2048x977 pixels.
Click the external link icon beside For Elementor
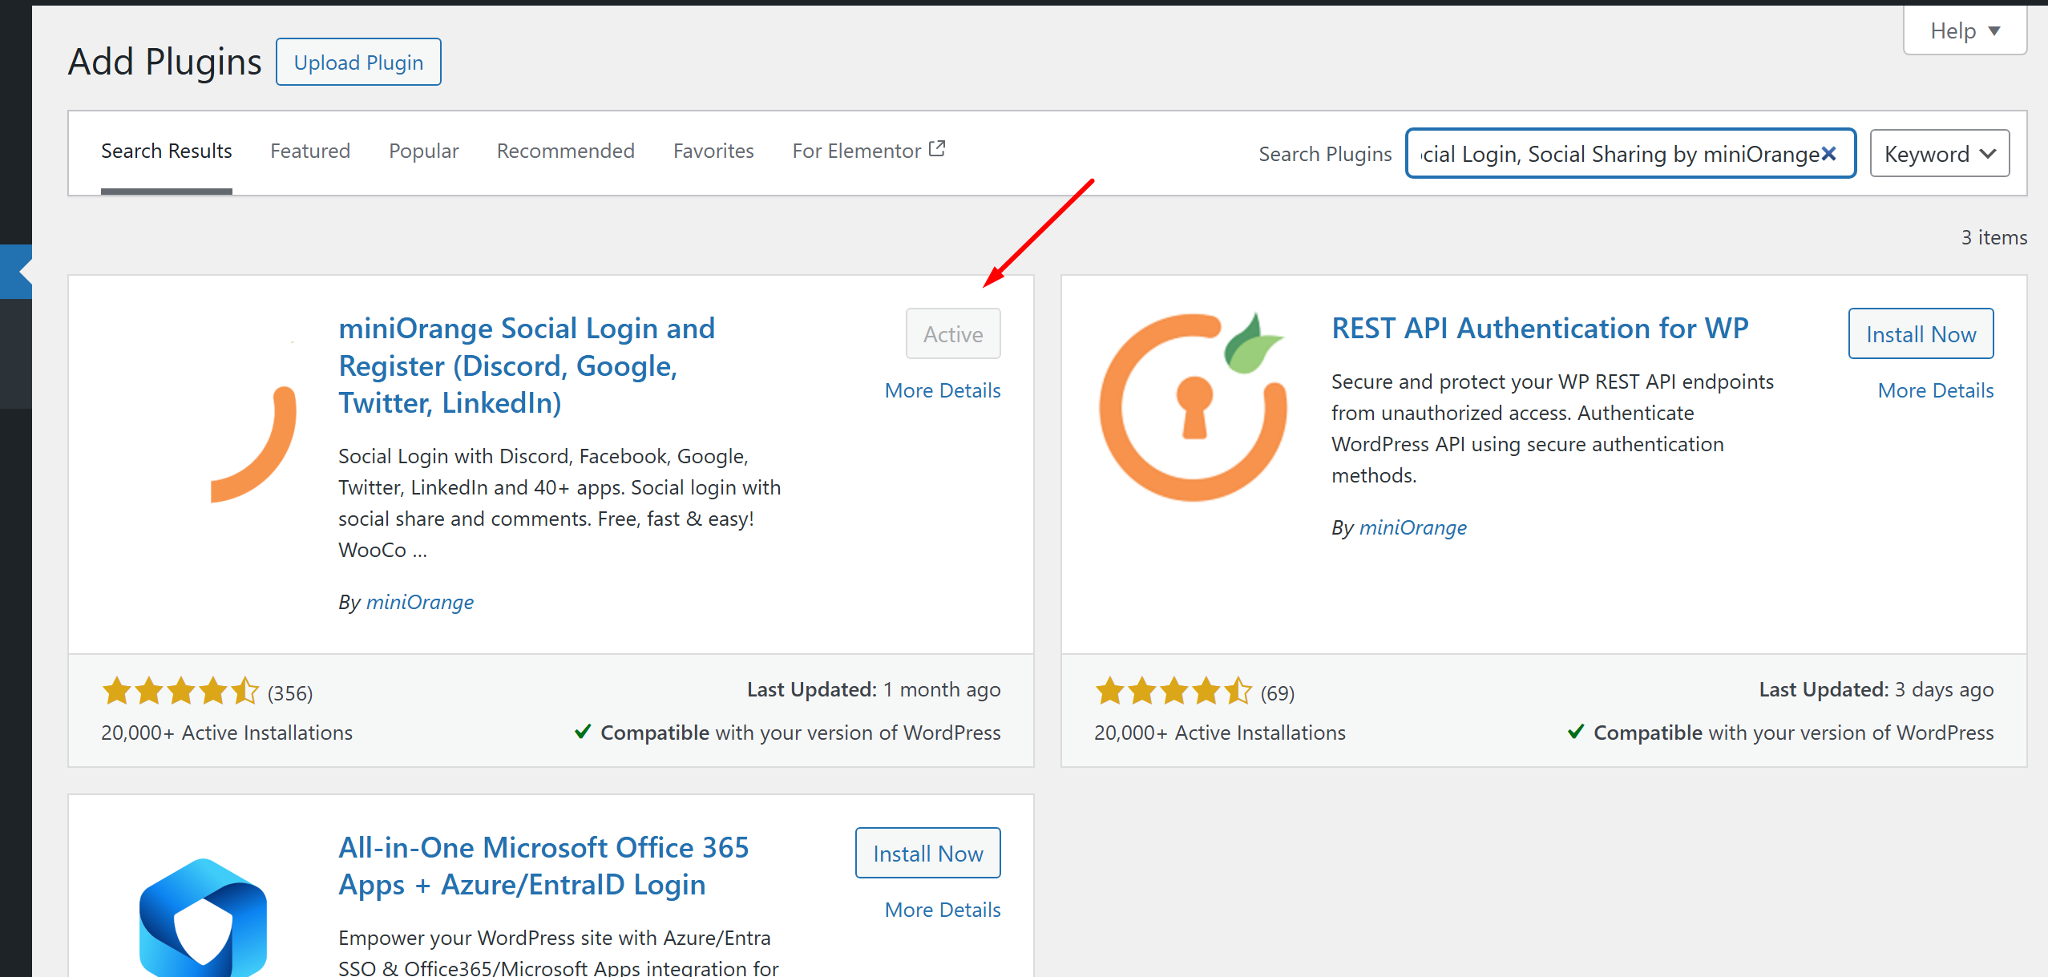pyautogui.click(x=937, y=149)
